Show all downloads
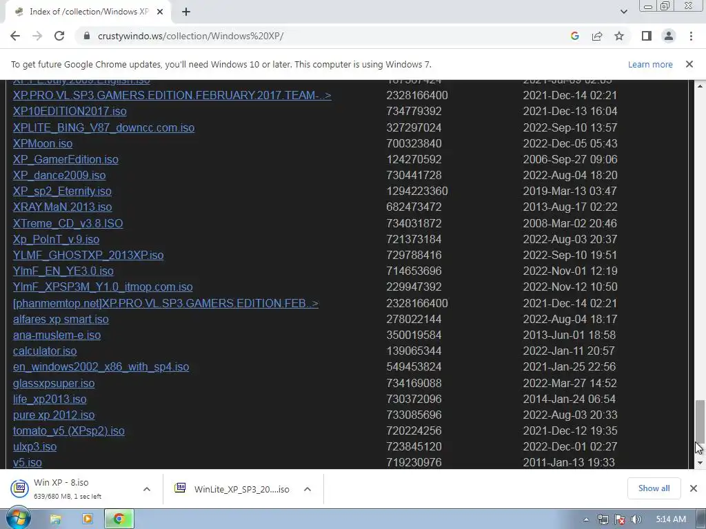 click(x=654, y=488)
